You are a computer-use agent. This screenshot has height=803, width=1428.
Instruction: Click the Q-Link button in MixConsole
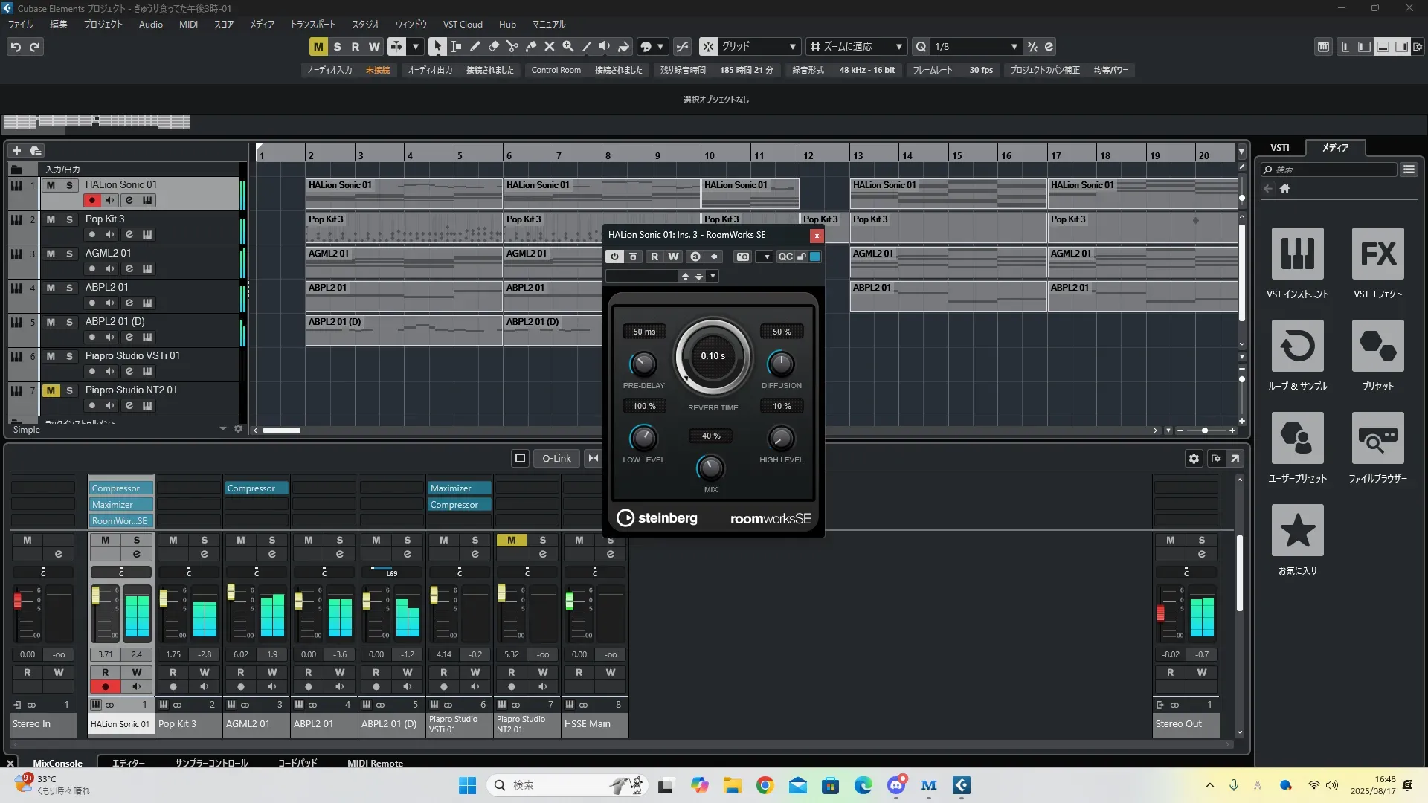click(556, 459)
